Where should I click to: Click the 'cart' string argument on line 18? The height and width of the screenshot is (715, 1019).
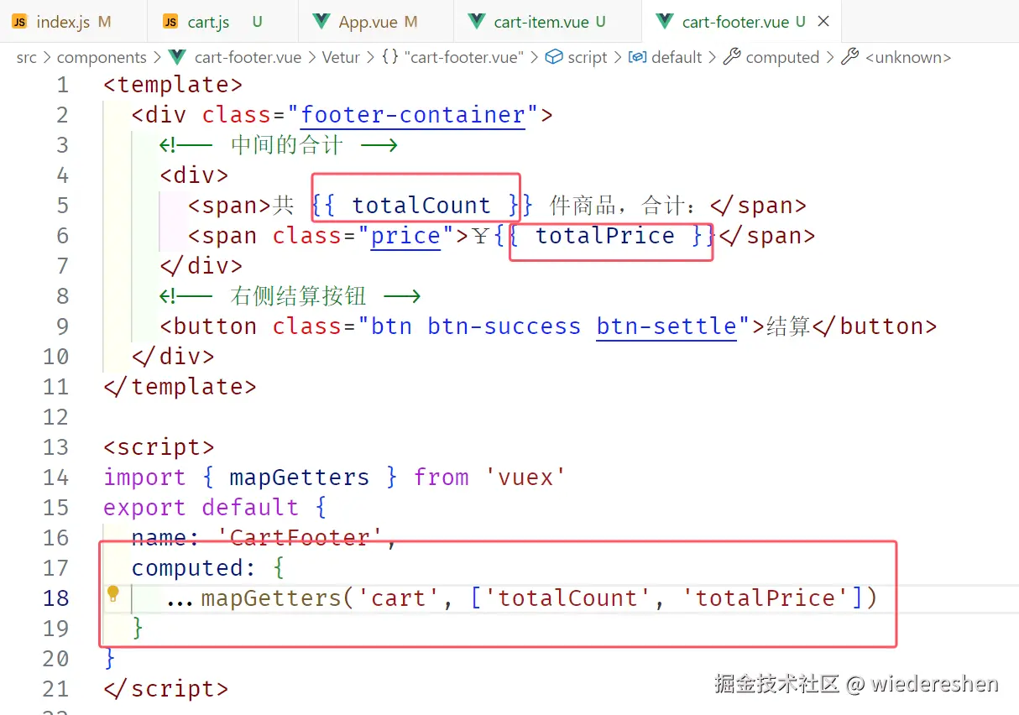click(399, 598)
